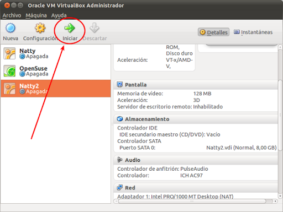Click 'Adaptador 1: Intel PRO/1000 MT Desktop (NAT)'
This screenshot has width=283, height=212.
(175, 197)
